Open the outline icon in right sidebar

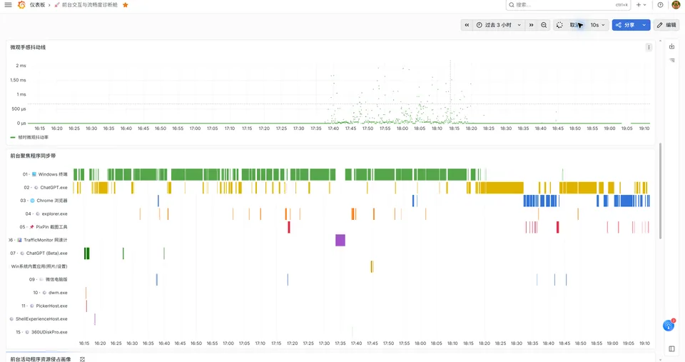click(x=672, y=60)
